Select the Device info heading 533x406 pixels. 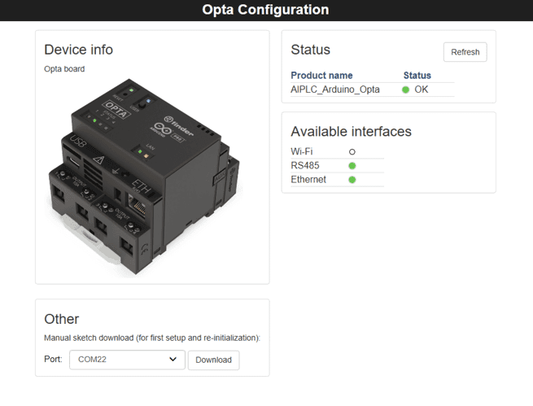(79, 50)
